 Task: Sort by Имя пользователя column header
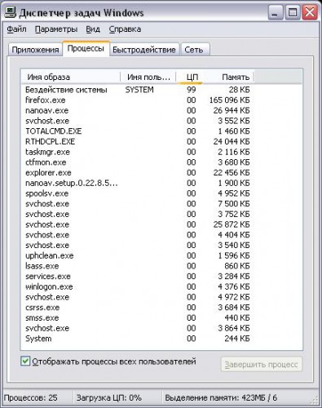[148, 77]
